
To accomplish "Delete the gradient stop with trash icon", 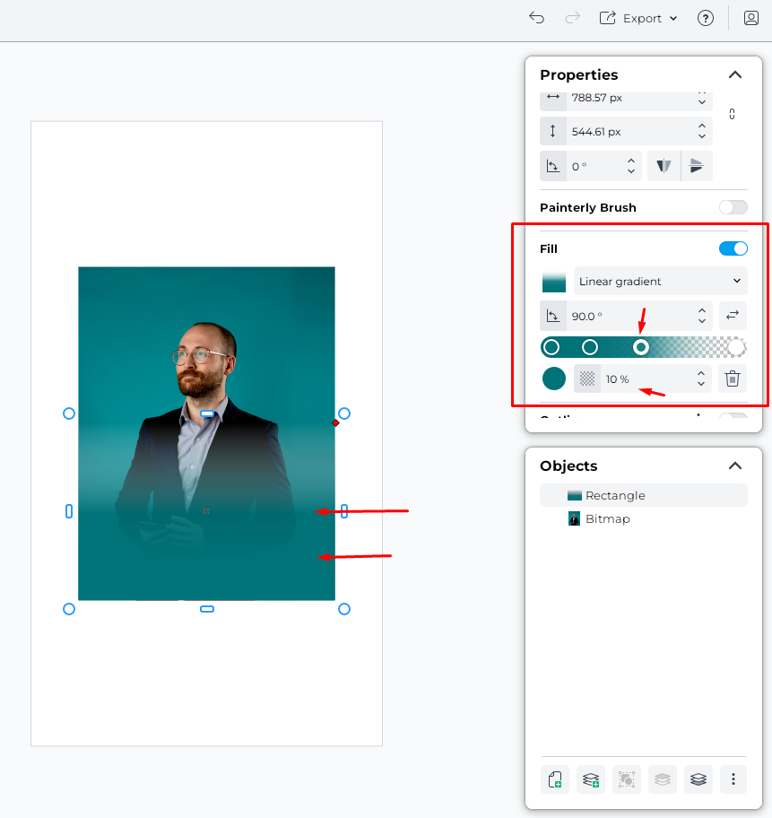I will [733, 379].
